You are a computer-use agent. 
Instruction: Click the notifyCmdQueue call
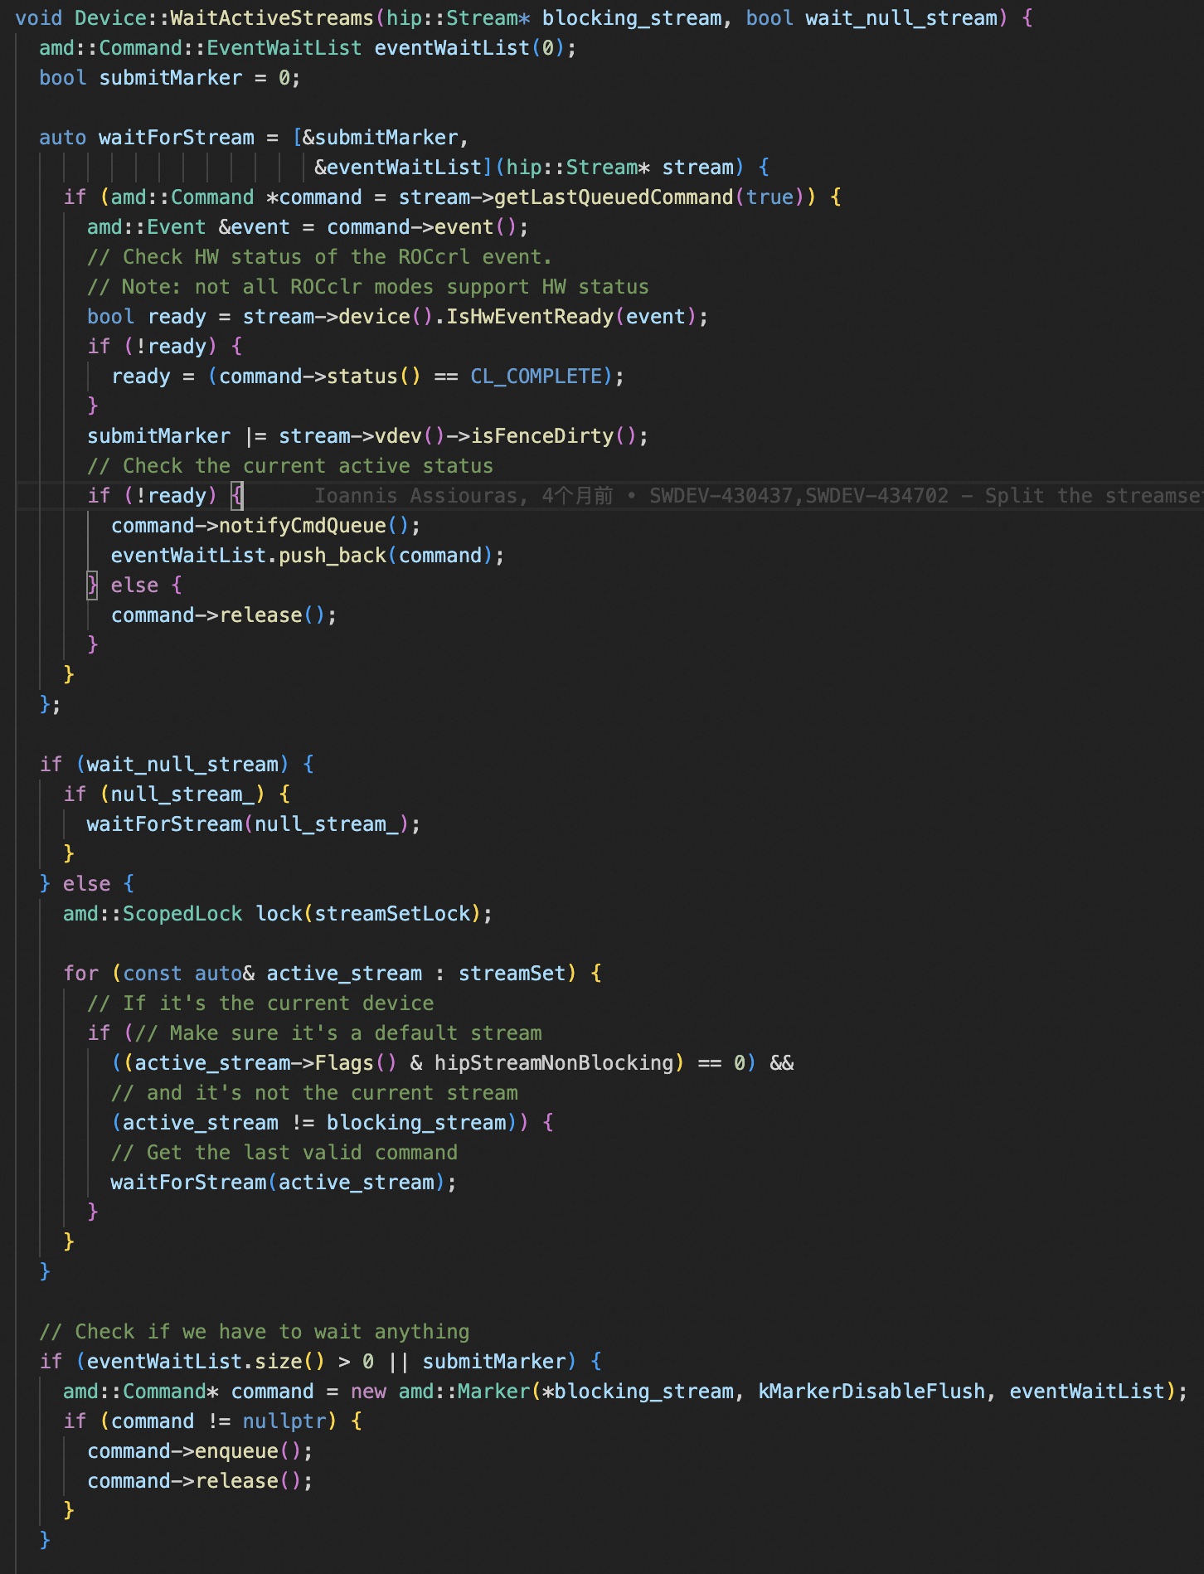(303, 526)
